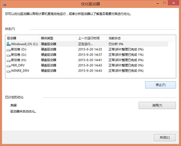
Task: Click the 正常(碎片整理已完成 1%) status
Action: (x=126, y=55)
